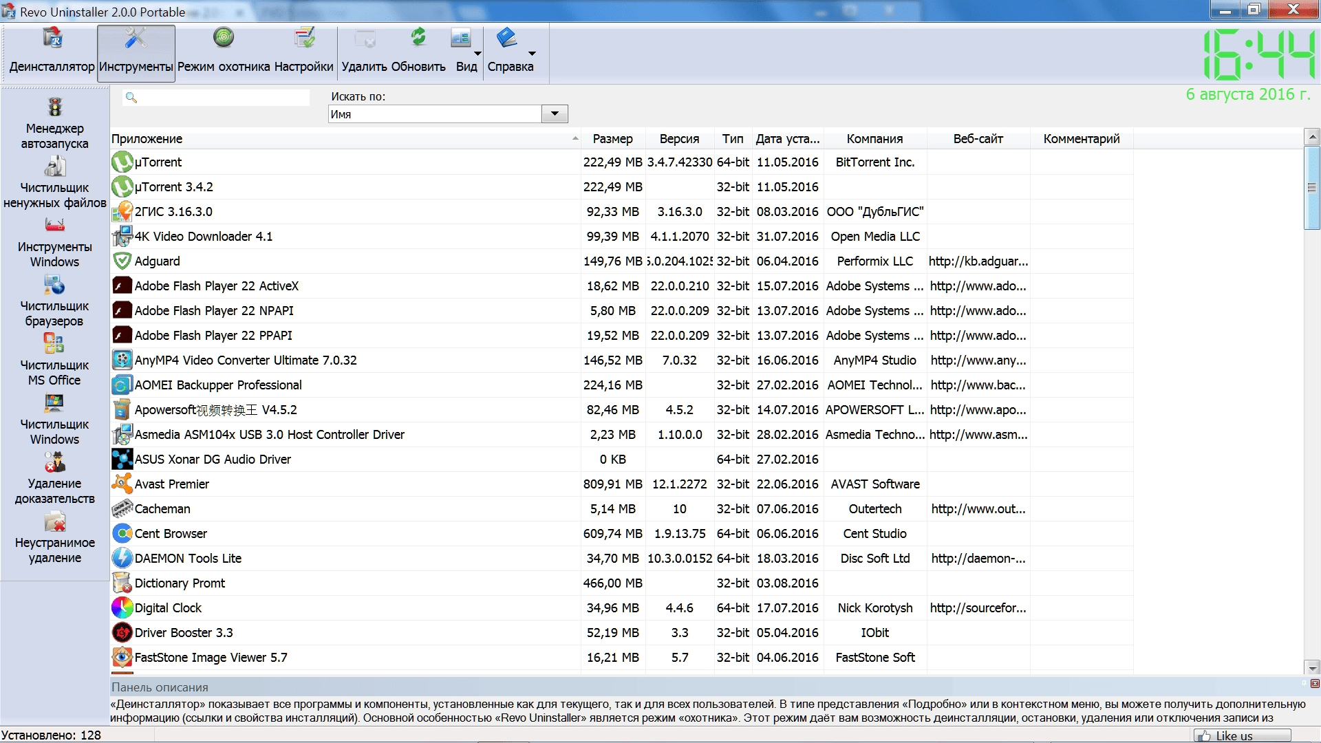Select the Cacheman row
This screenshot has width=1321, height=743.
tap(622, 509)
